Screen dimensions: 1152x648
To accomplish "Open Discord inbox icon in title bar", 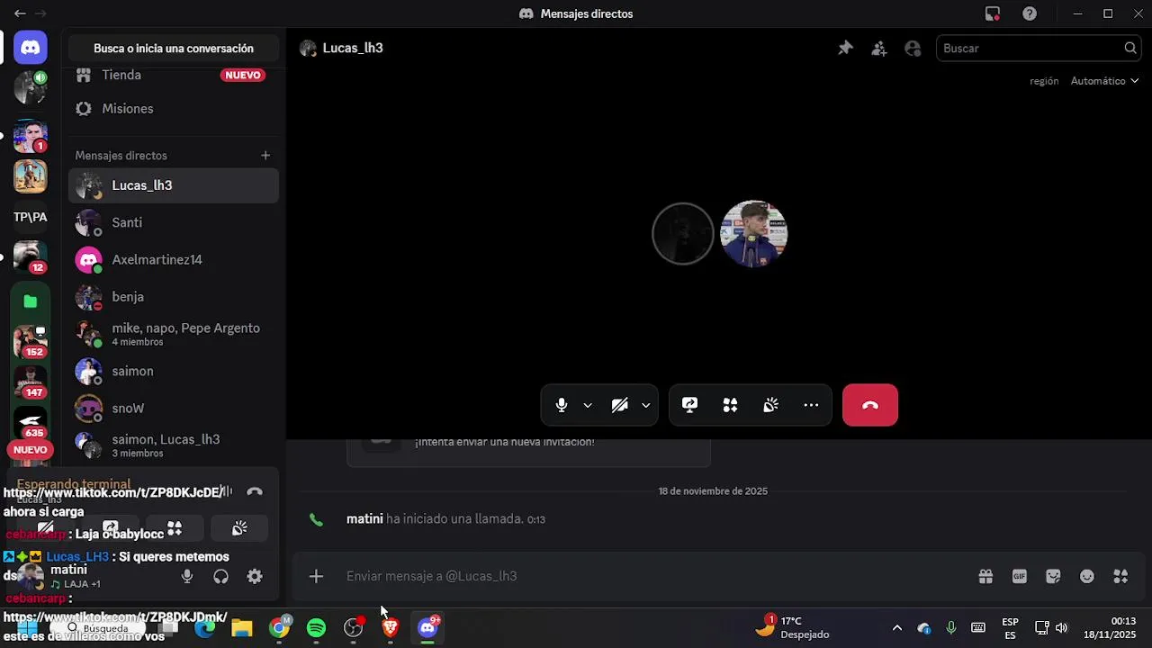I will pyautogui.click(x=993, y=13).
